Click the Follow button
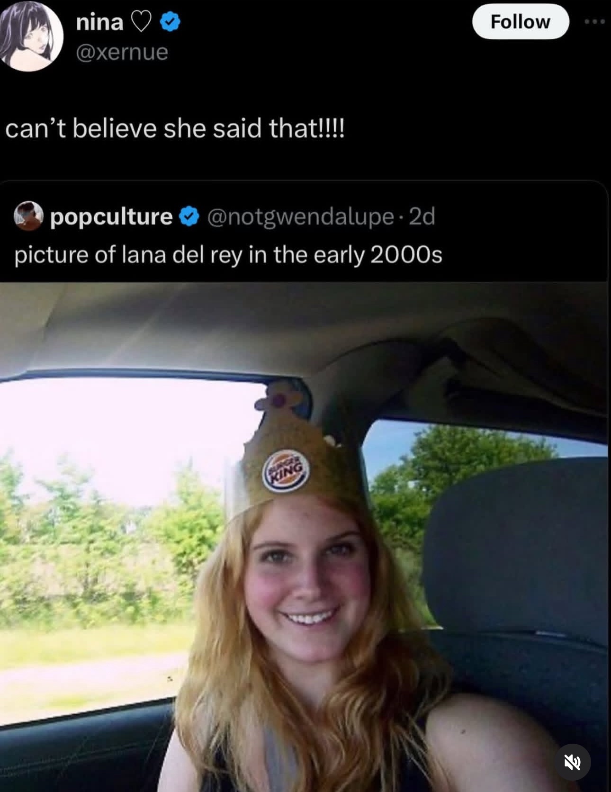 [520, 22]
